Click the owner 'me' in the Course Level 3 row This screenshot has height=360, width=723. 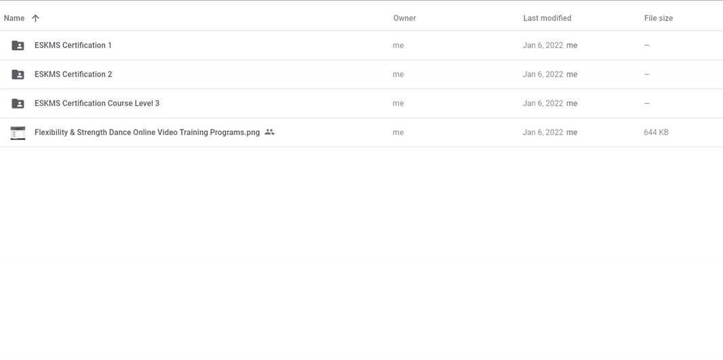398,103
